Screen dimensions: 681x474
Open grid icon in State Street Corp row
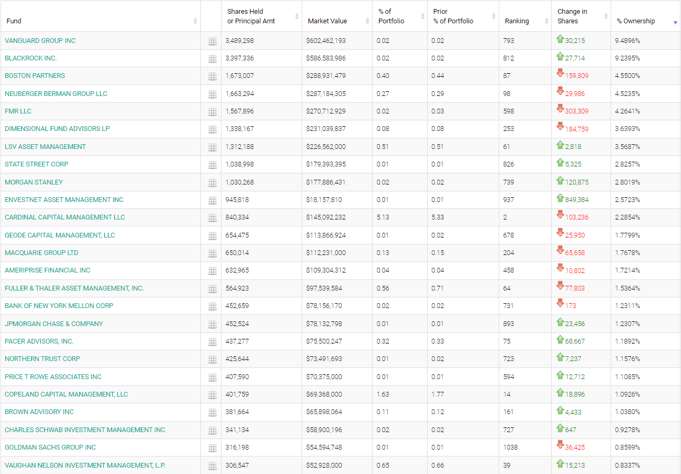[213, 165]
